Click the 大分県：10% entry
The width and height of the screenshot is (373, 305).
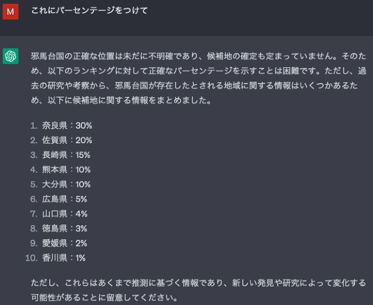point(66,184)
